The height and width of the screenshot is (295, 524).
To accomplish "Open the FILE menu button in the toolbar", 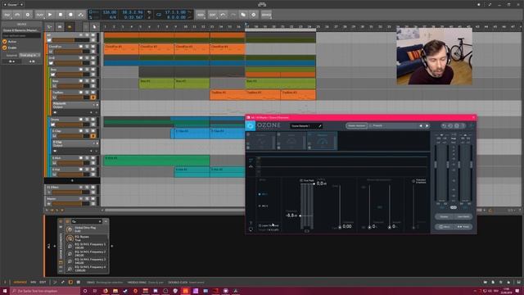I will pos(7,15).
